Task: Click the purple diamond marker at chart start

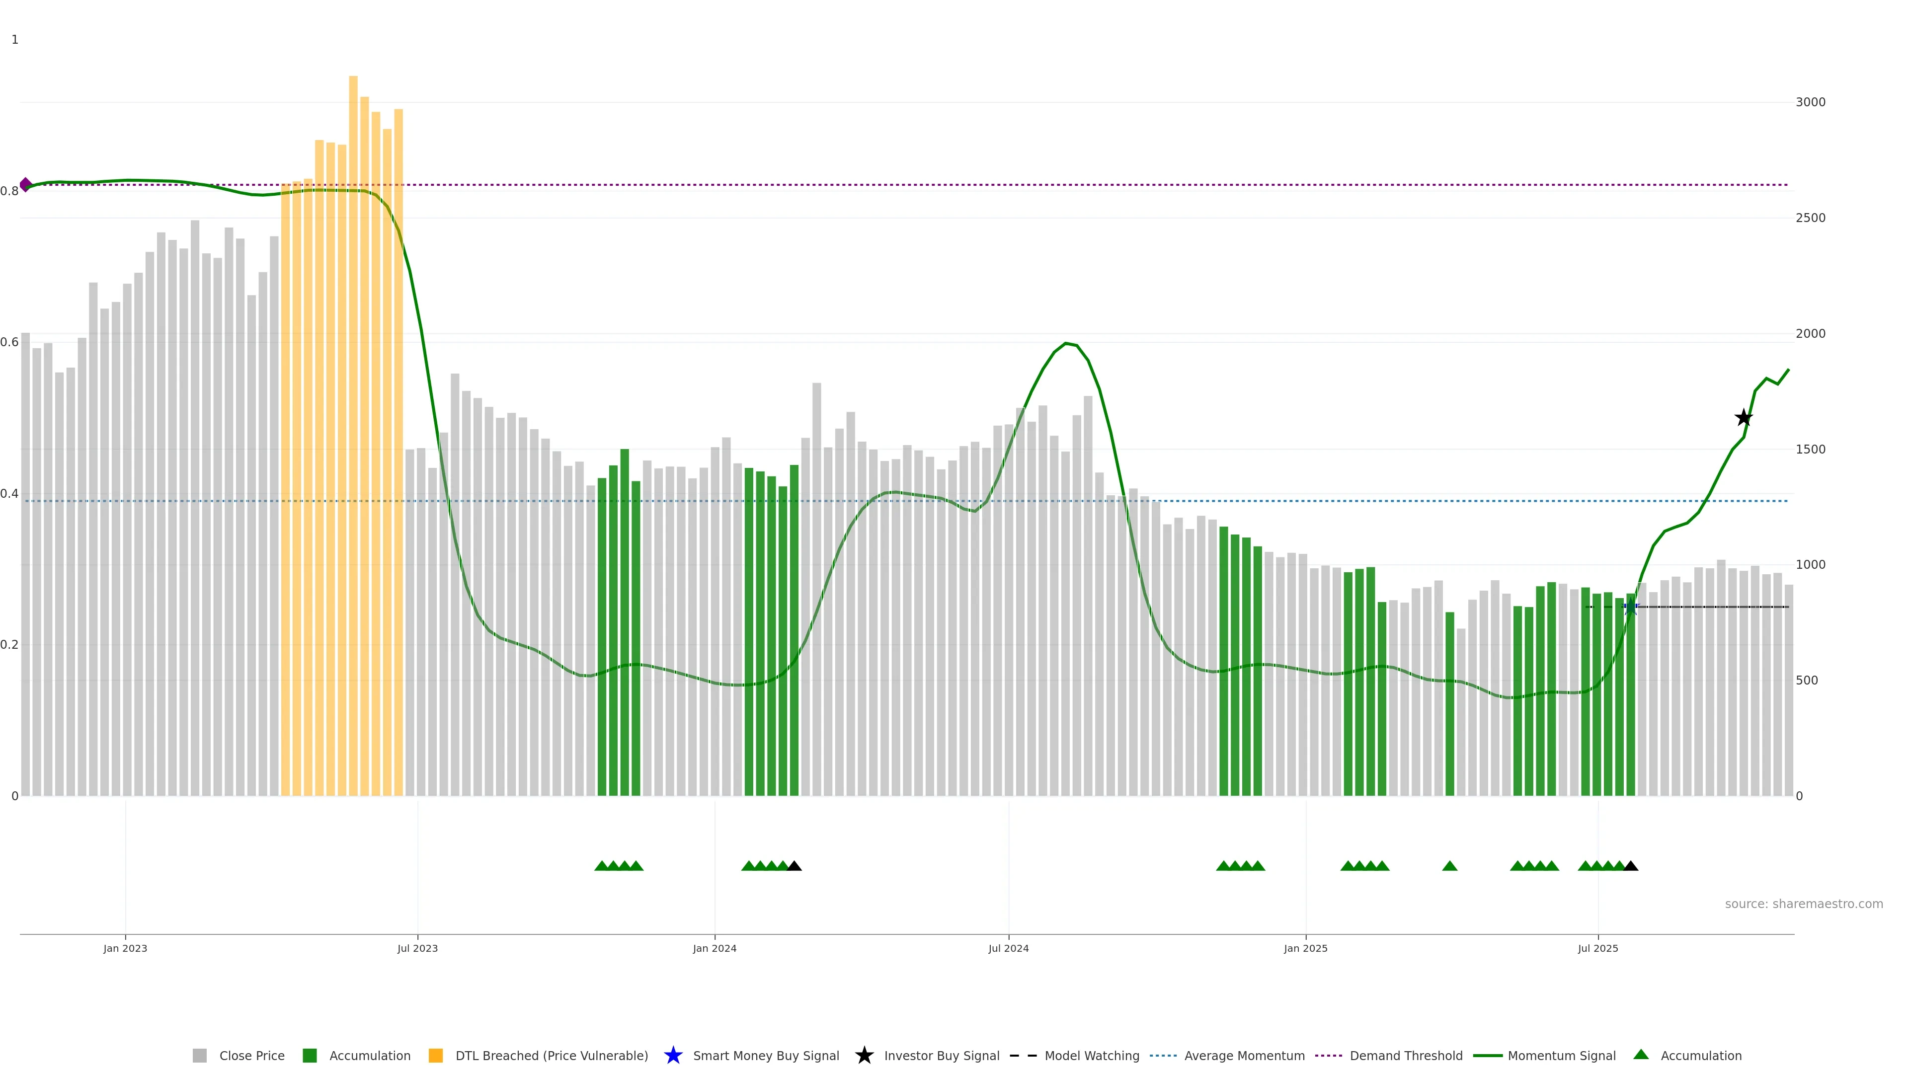Action: pos(26,184)
